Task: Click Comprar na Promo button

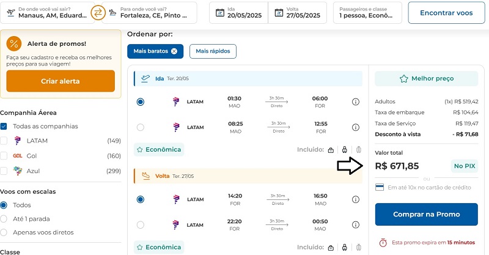Action: coord(426,215)
